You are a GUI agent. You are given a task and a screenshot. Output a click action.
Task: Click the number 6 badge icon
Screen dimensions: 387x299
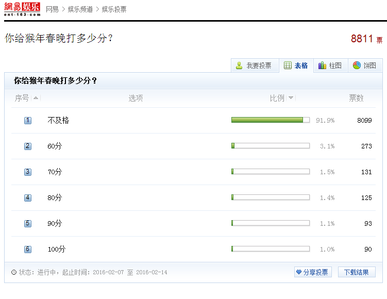[x=28, y=249]
